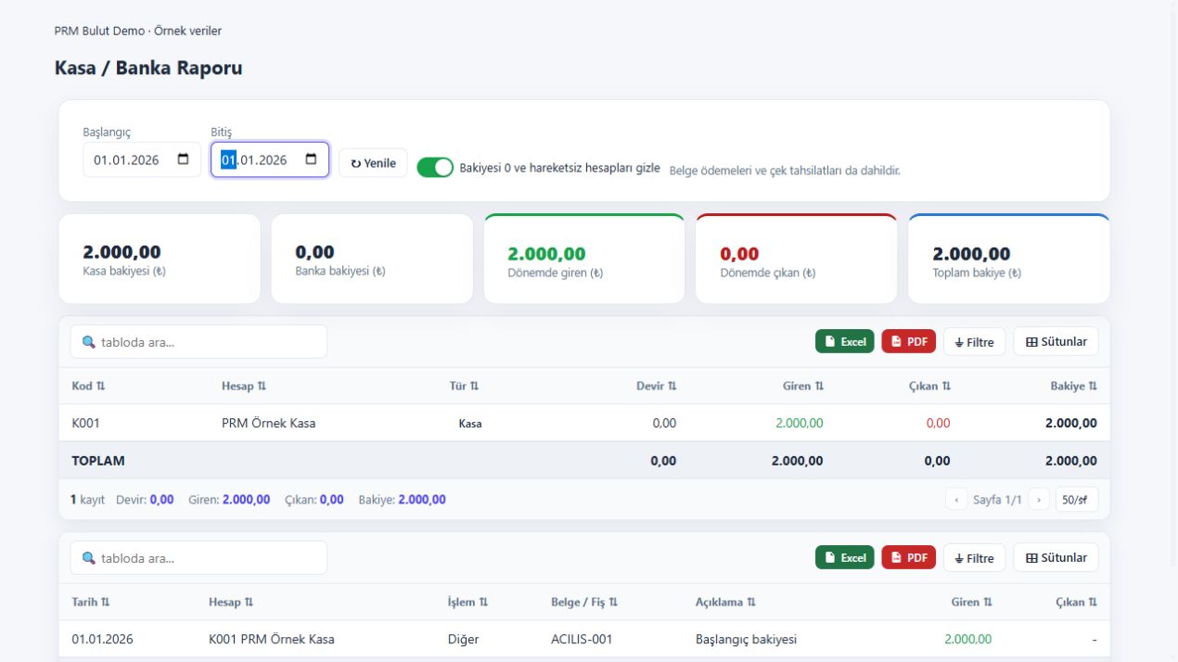Click the Yenile refresh button

(x=373, y=163)
